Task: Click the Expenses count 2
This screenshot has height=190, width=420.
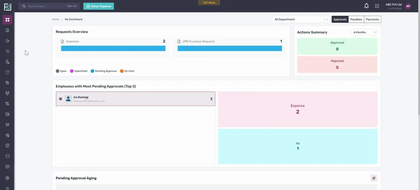Action: (164, 41)
